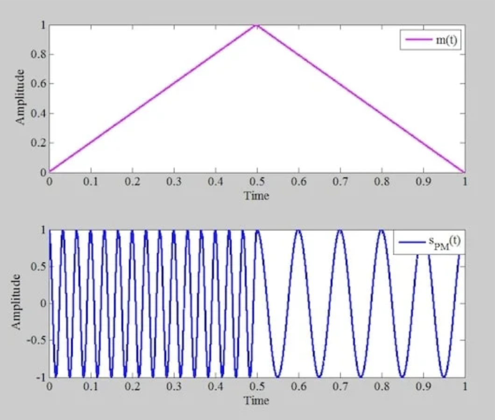Click x-axis tick label '0.1' in bottom plot

pos(91,386)
